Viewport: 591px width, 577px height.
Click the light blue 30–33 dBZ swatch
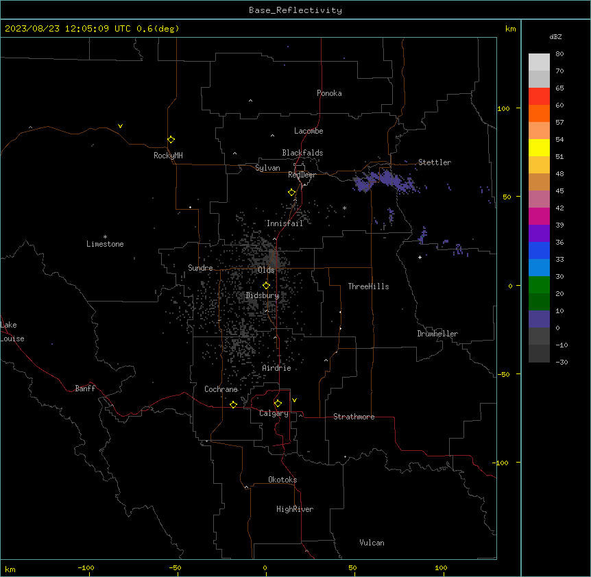pos(539,268)
